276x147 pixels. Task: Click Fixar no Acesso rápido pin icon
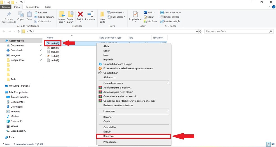coord(9,14)
